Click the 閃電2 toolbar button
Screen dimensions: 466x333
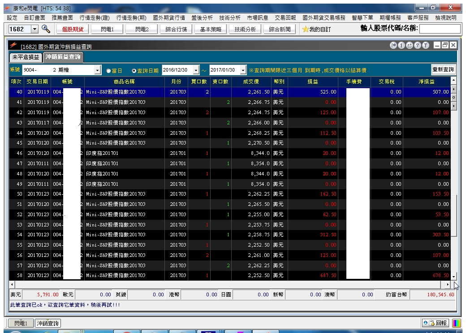click(142, 29)
